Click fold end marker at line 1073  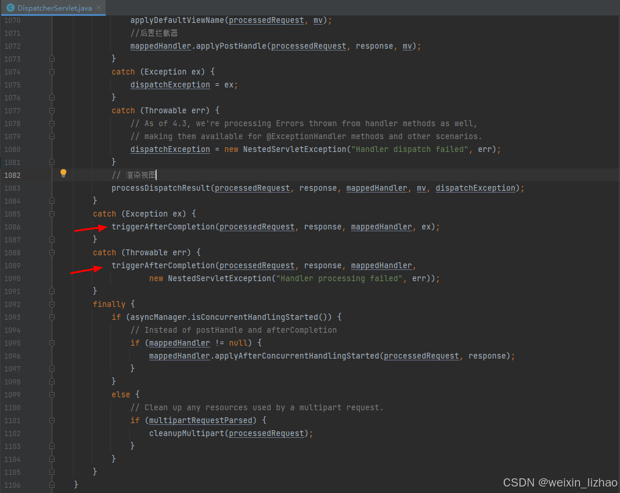(x=52, y=59)
